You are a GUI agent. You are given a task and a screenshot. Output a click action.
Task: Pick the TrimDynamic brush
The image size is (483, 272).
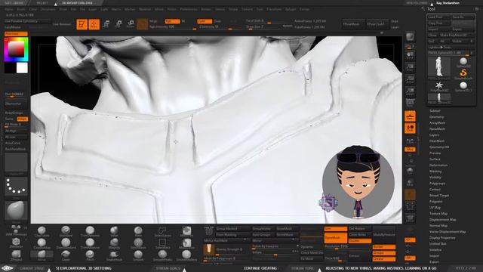click(90, 232)
